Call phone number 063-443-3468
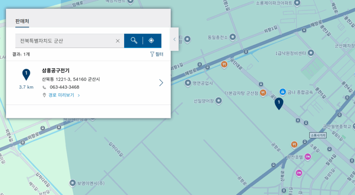 point(64,87)
